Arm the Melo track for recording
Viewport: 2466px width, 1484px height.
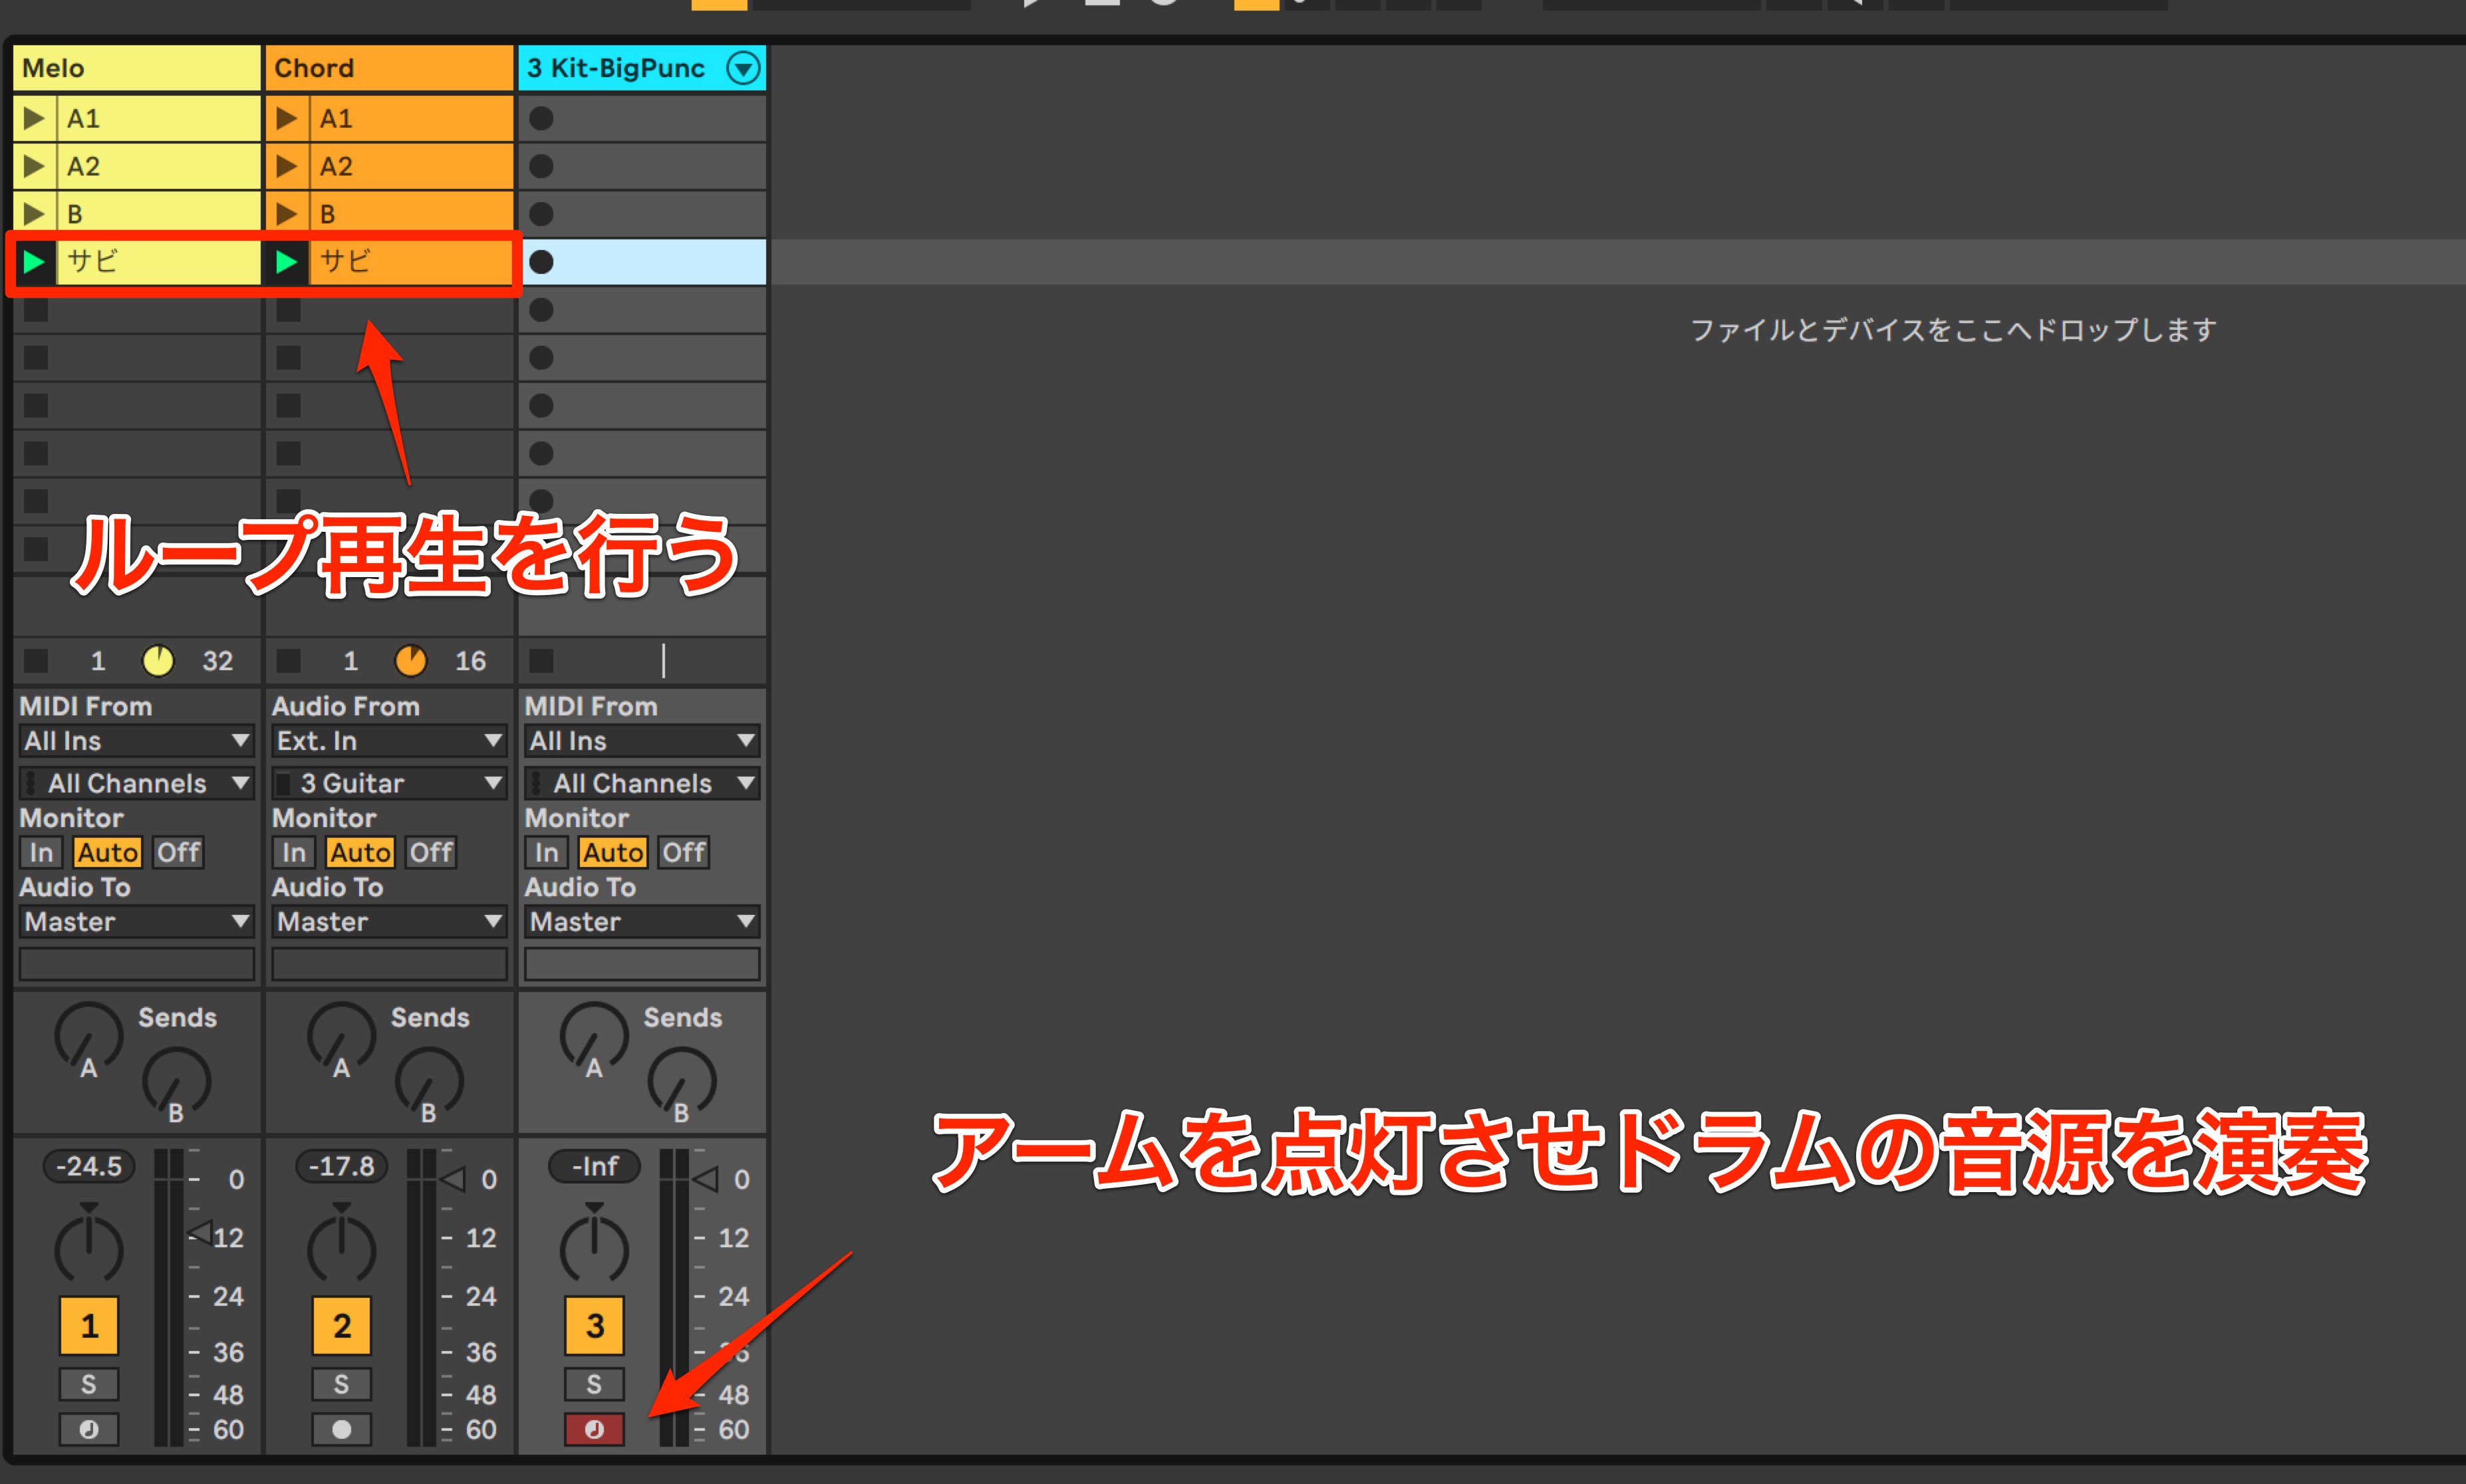(89, 1430)
